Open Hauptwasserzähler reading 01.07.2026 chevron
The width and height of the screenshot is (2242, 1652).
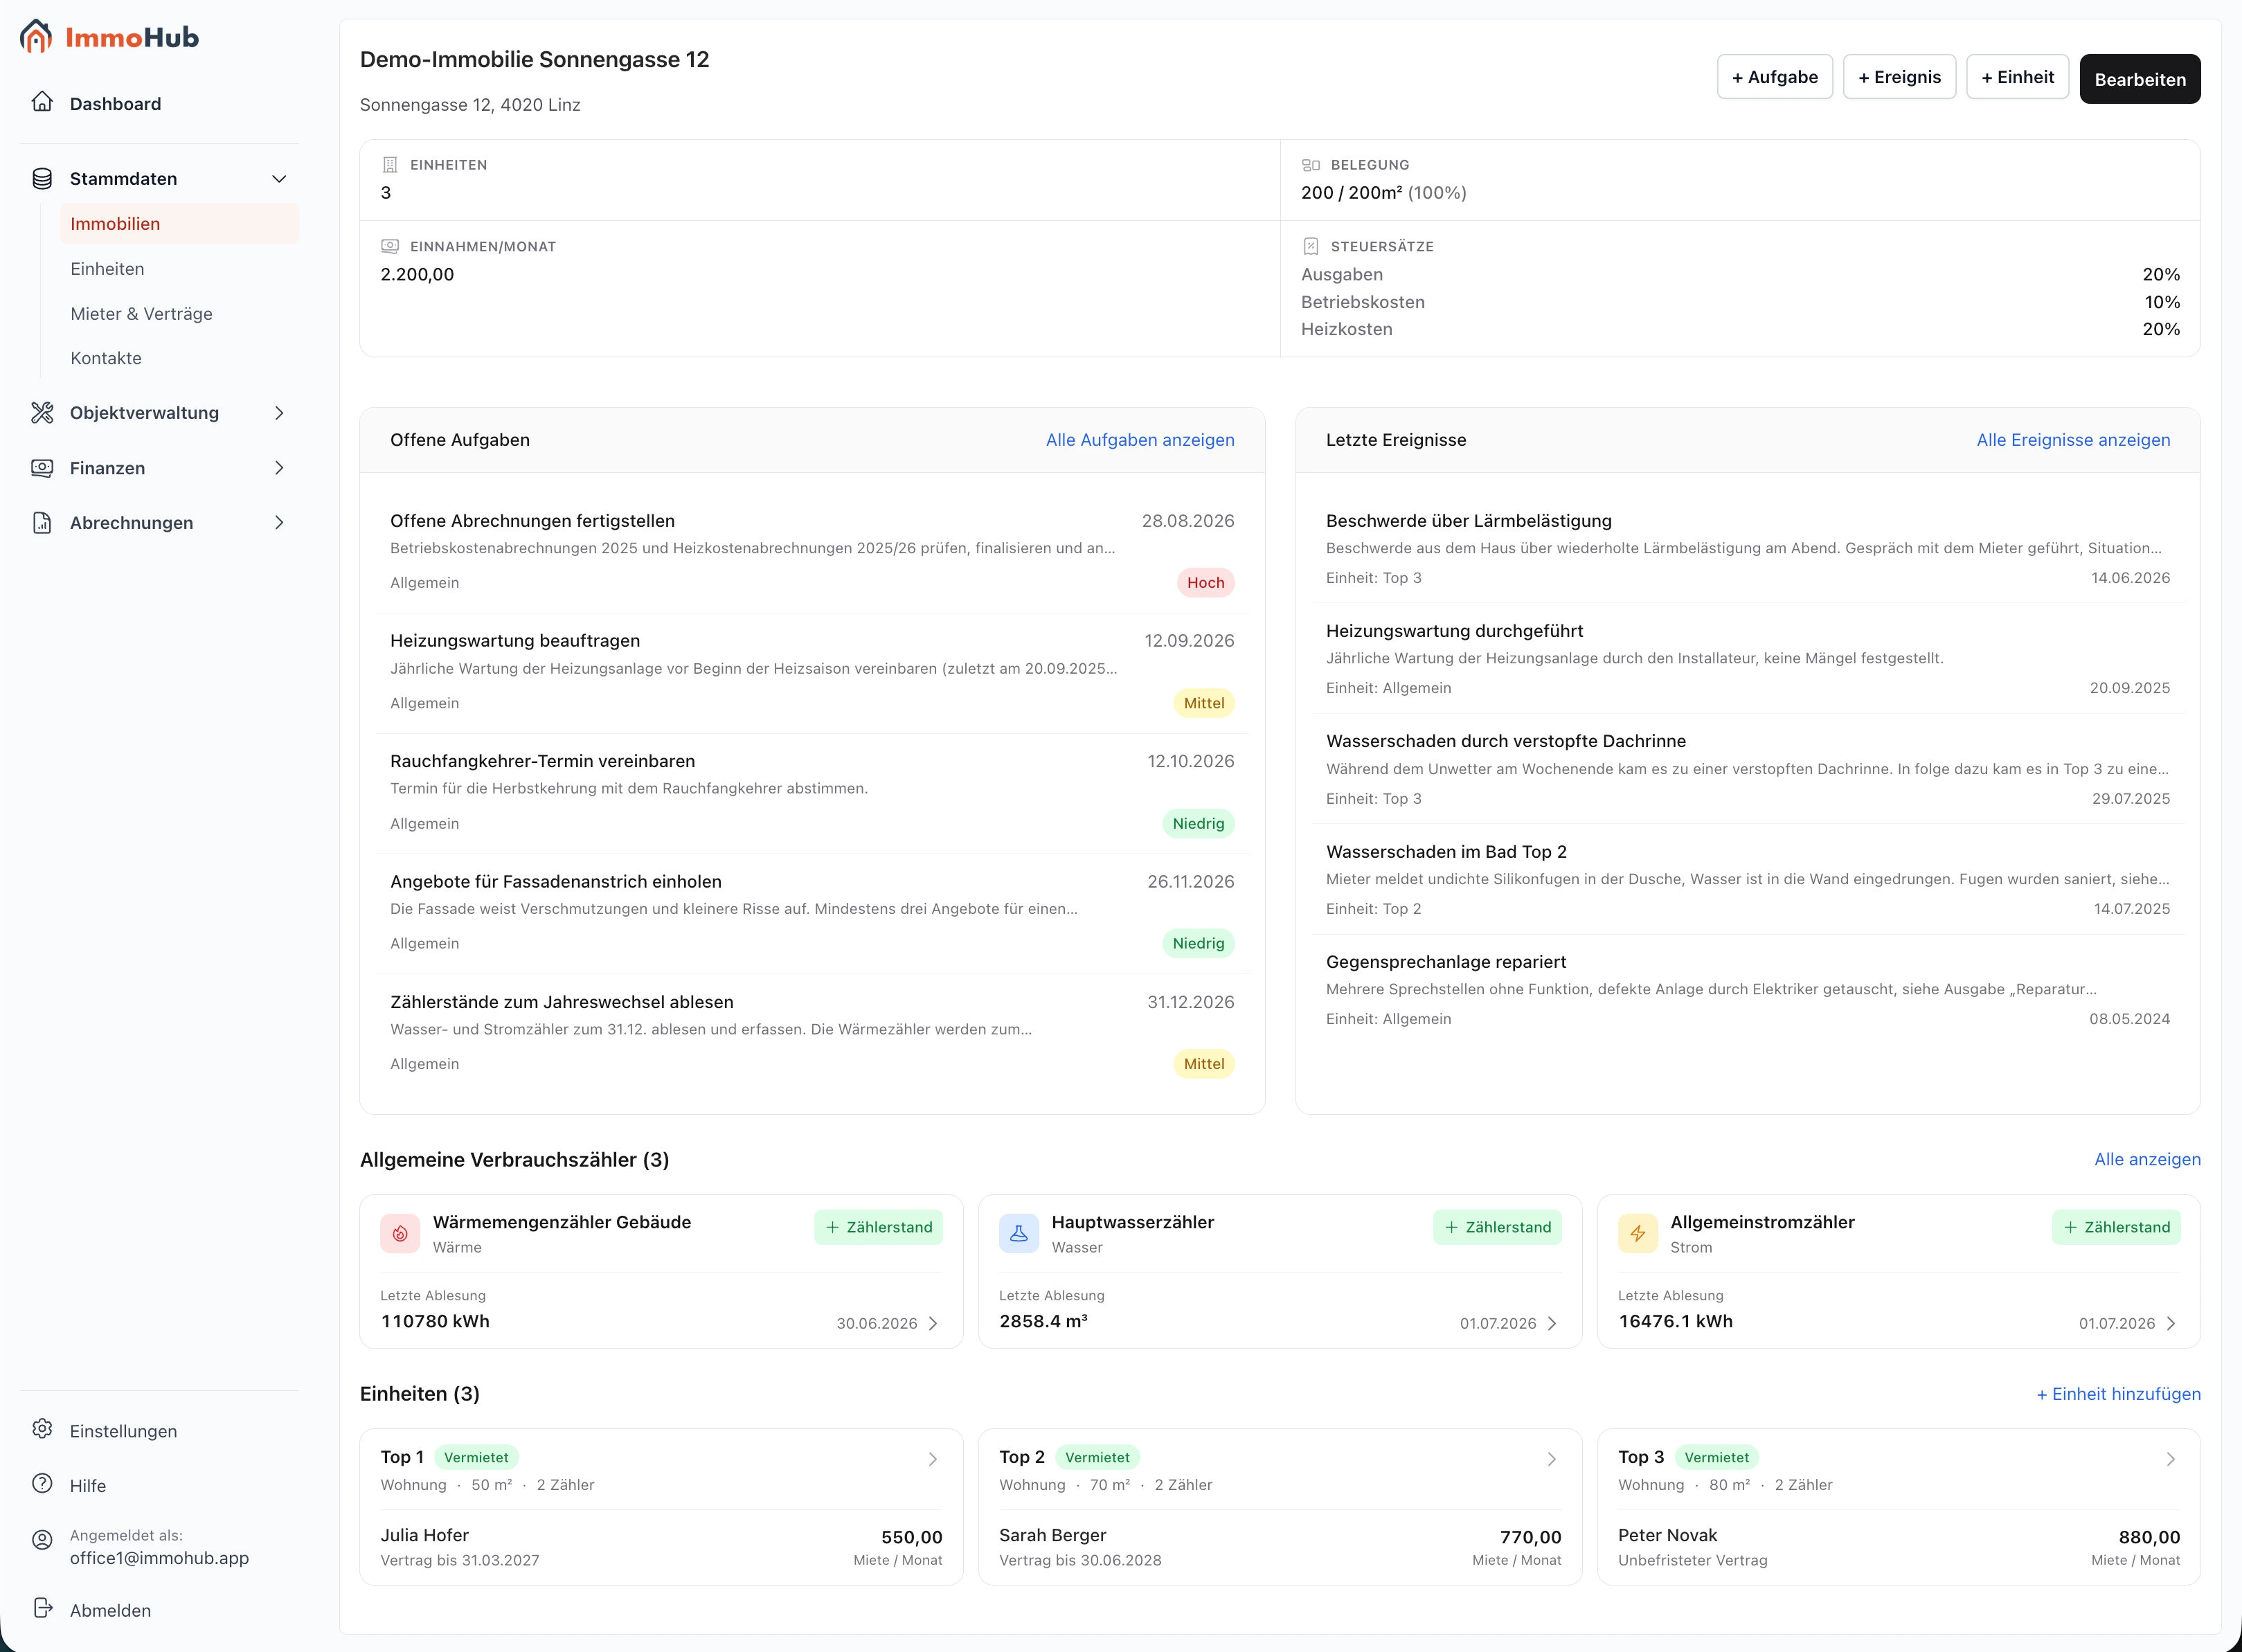(x=1552, y=1324)
